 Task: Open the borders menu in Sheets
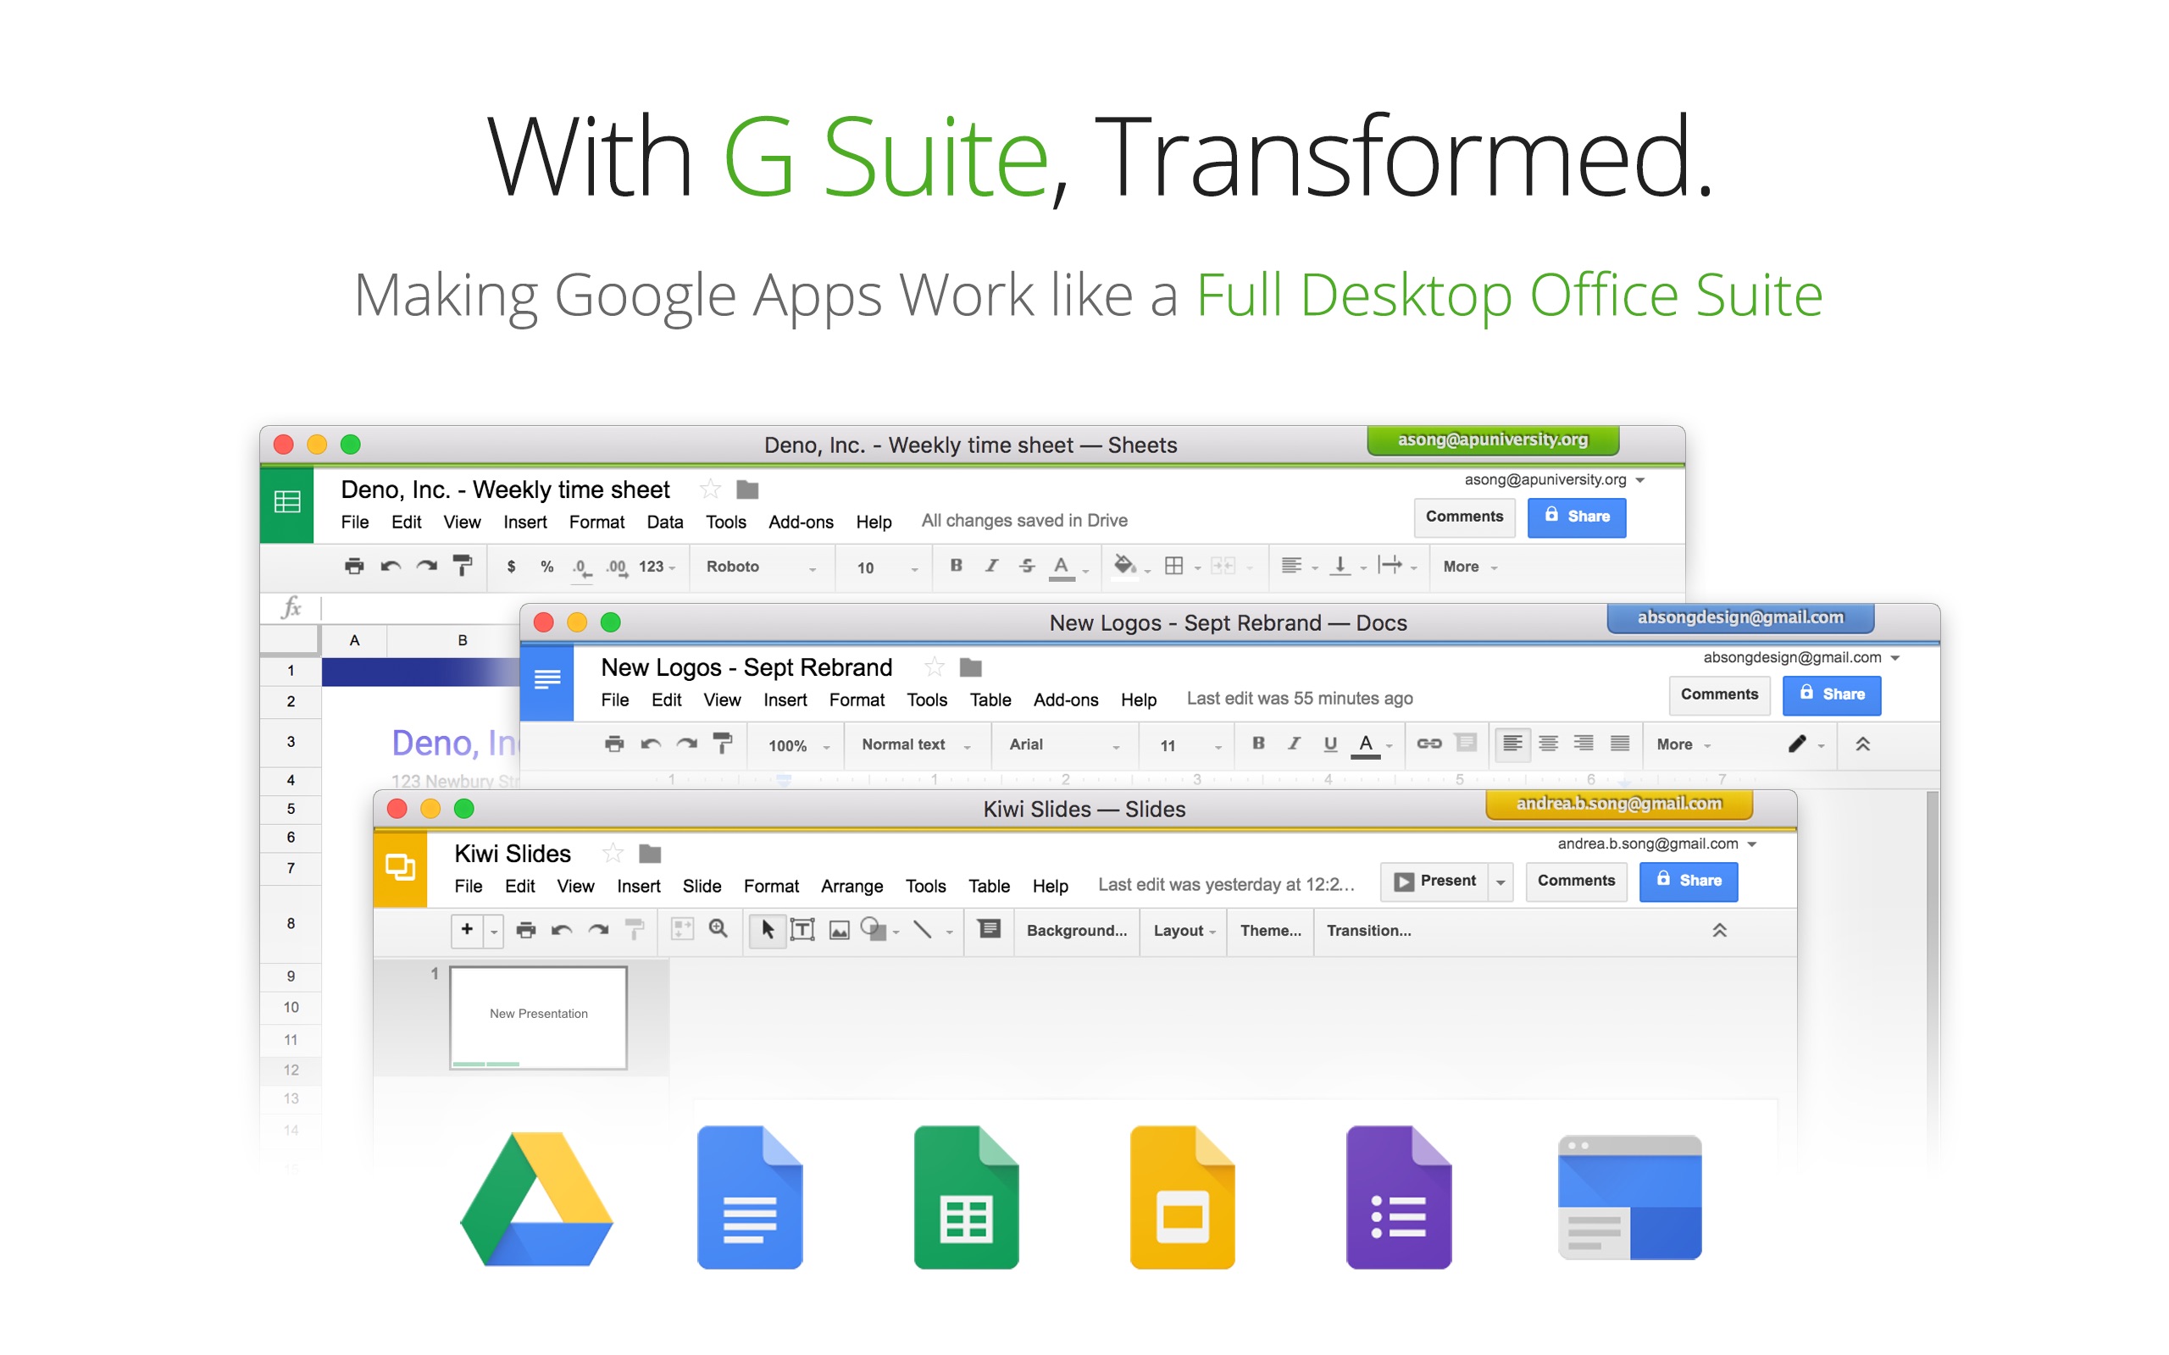point(1181,566)
